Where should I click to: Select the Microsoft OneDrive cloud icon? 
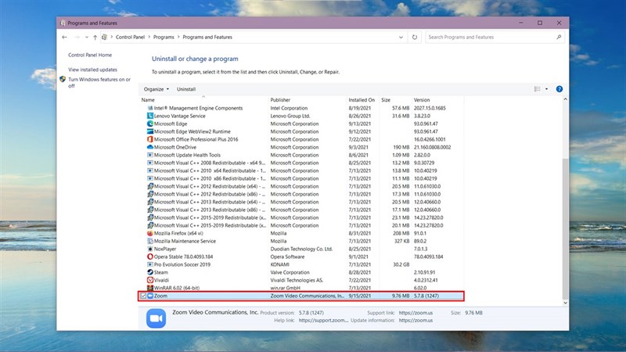coord(150,147)
